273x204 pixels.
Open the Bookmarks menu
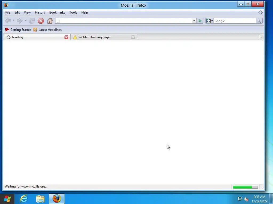pos(57,12)
